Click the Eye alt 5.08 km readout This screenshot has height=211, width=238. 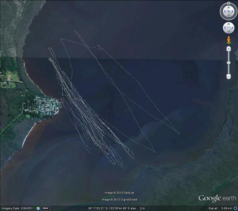tap(220, 208)
